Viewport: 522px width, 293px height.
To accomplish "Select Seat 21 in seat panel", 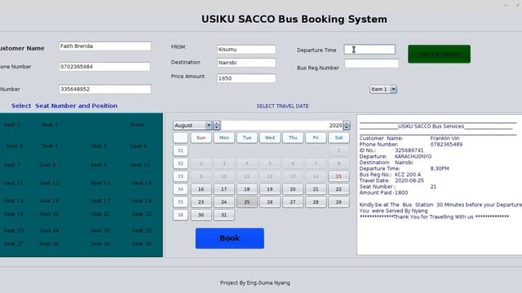I will click(100, 214).
